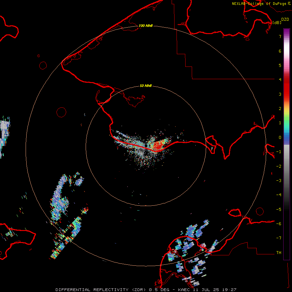Click the -5 tick label on color scale
Viewport: 292px width, 292px height.
pos(279,210)
